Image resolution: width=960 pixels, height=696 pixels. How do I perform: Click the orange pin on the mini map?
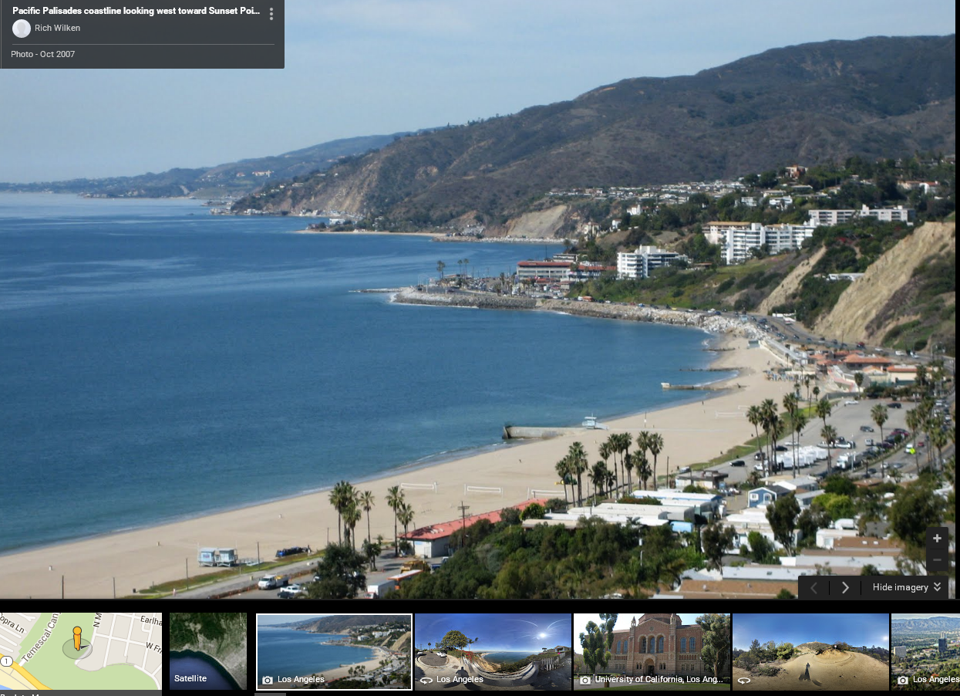click(x=77, y=639)
